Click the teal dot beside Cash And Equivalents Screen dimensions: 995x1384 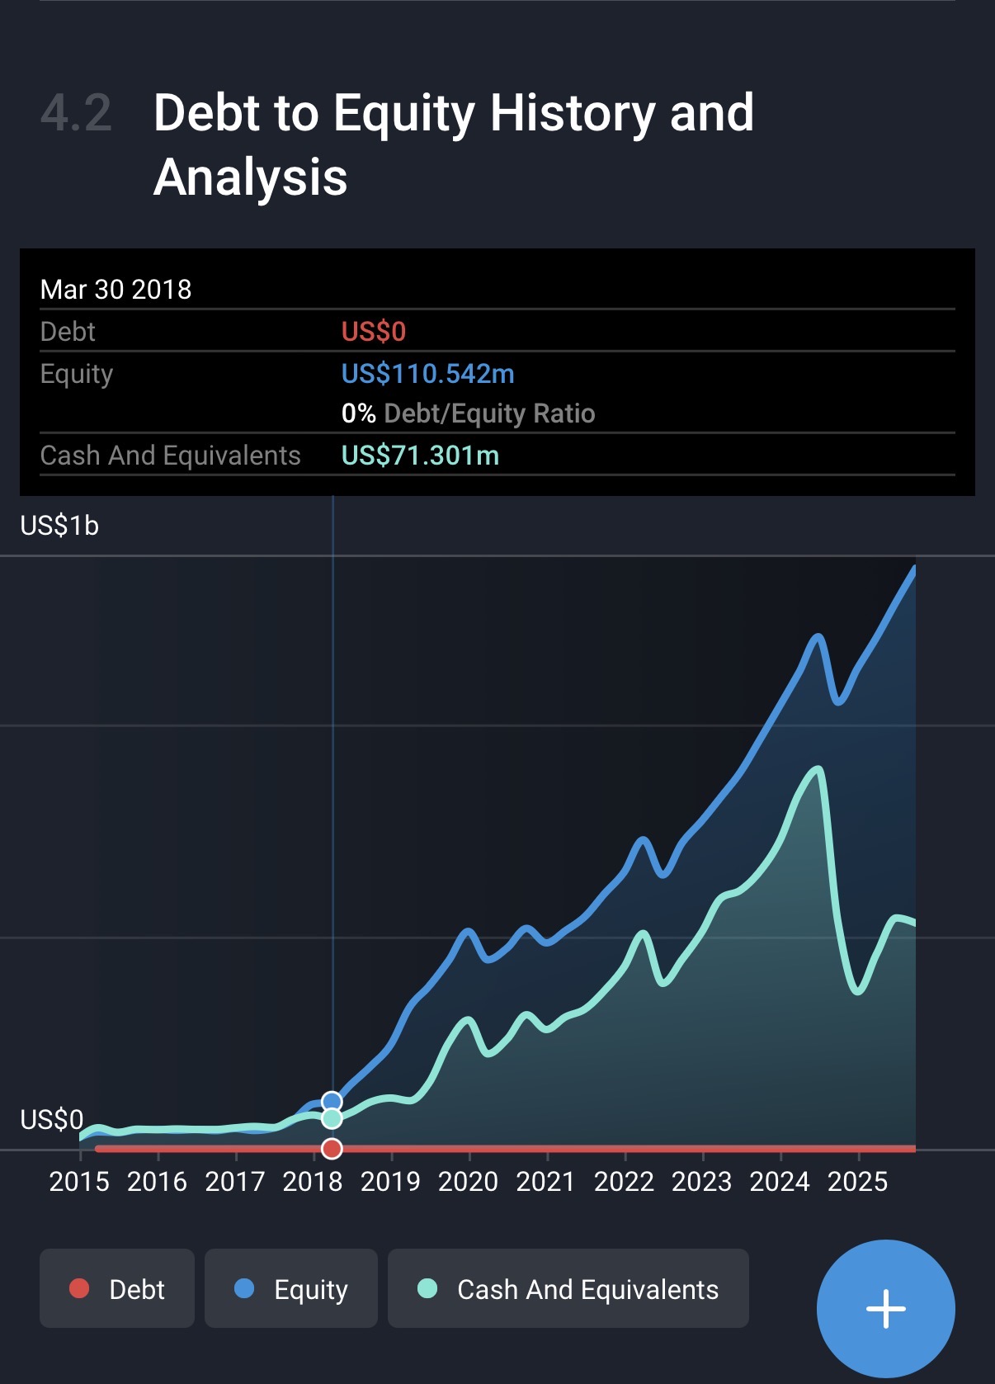coord(427,1288)
